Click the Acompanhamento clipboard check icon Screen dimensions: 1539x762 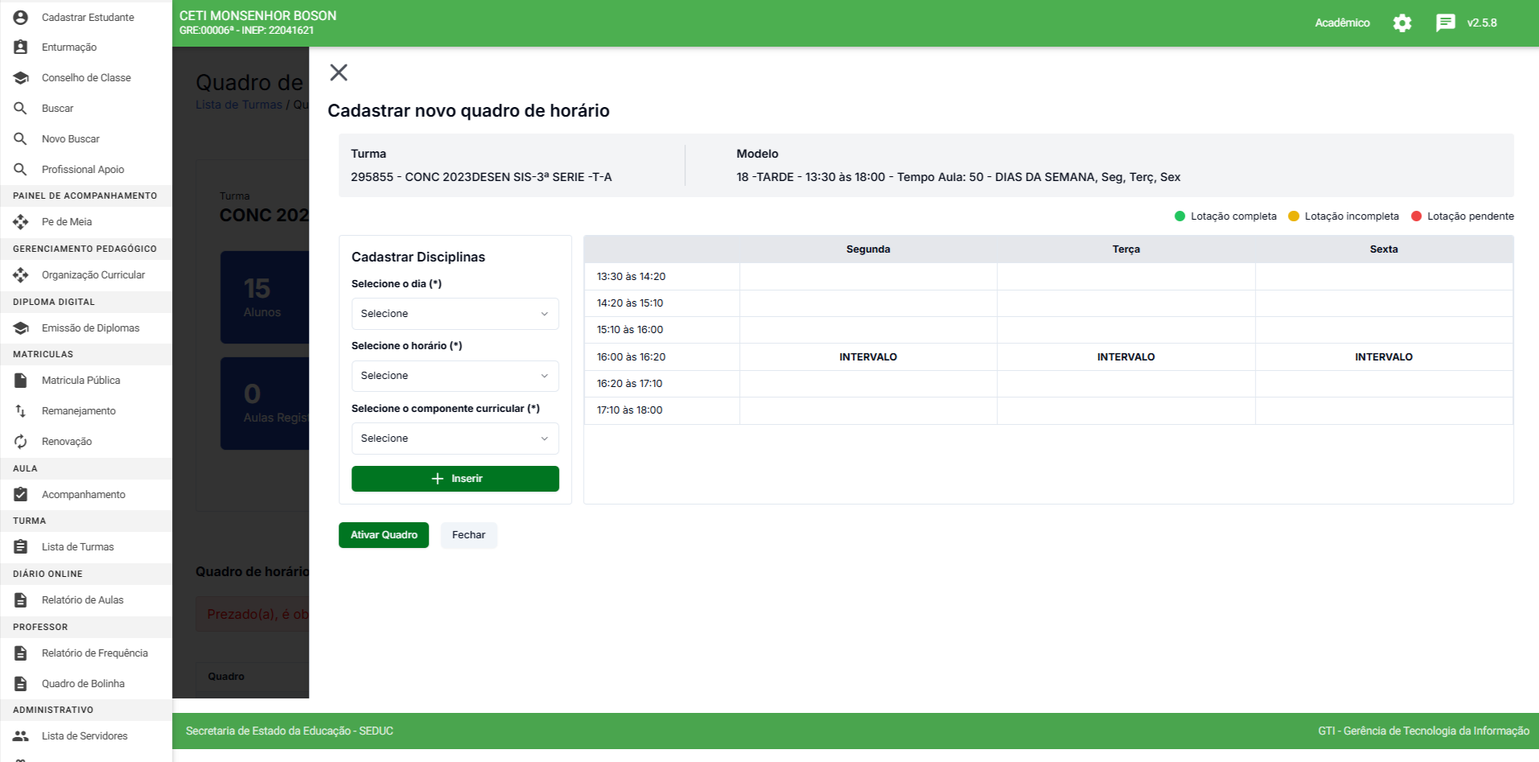coord(21,495)
